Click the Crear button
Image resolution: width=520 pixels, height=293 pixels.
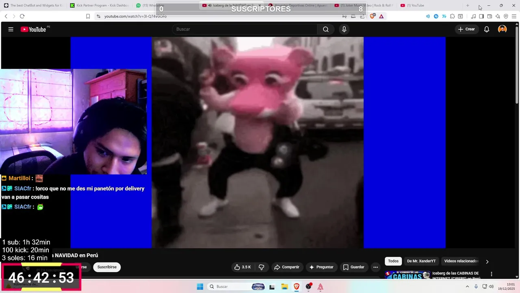point(466,29)
